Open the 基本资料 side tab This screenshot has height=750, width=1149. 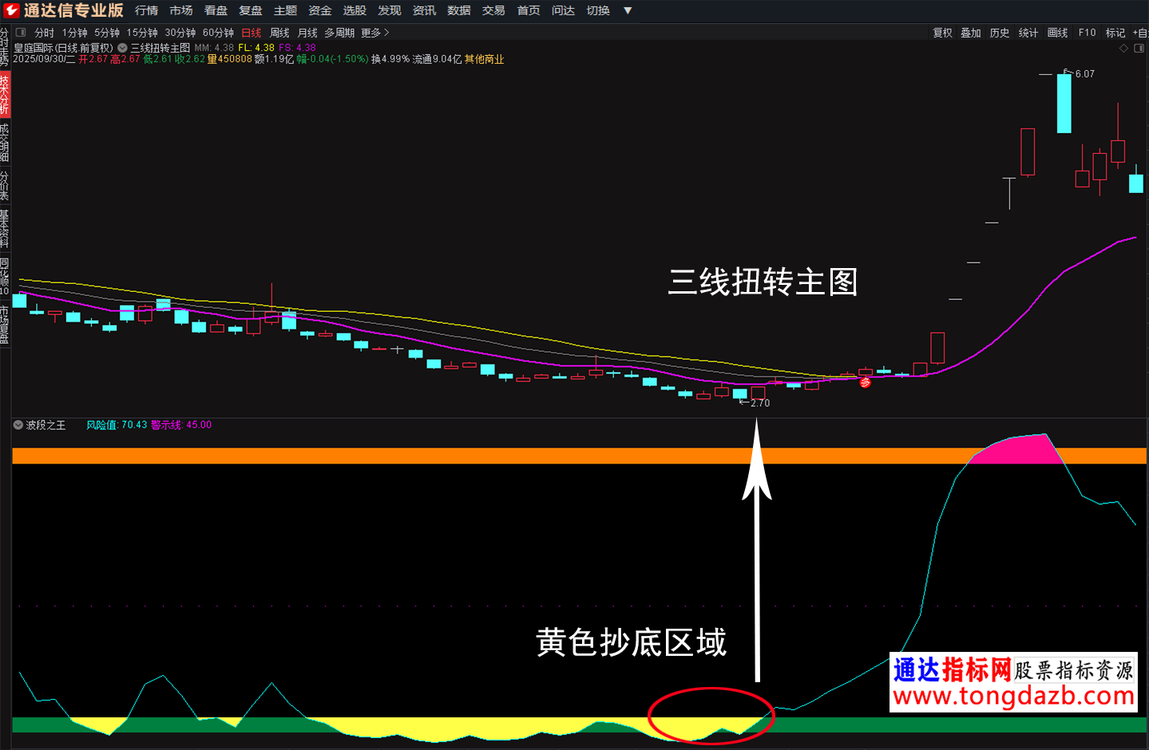click(x=5, y=229)
